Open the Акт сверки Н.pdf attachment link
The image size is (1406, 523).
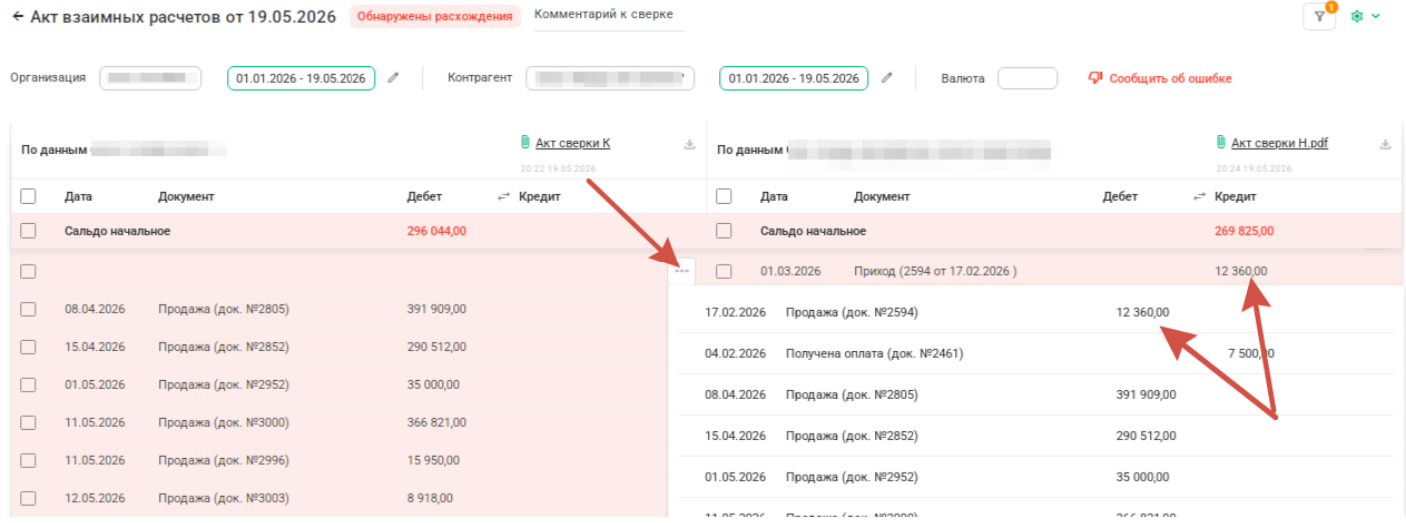point(1279,143)
